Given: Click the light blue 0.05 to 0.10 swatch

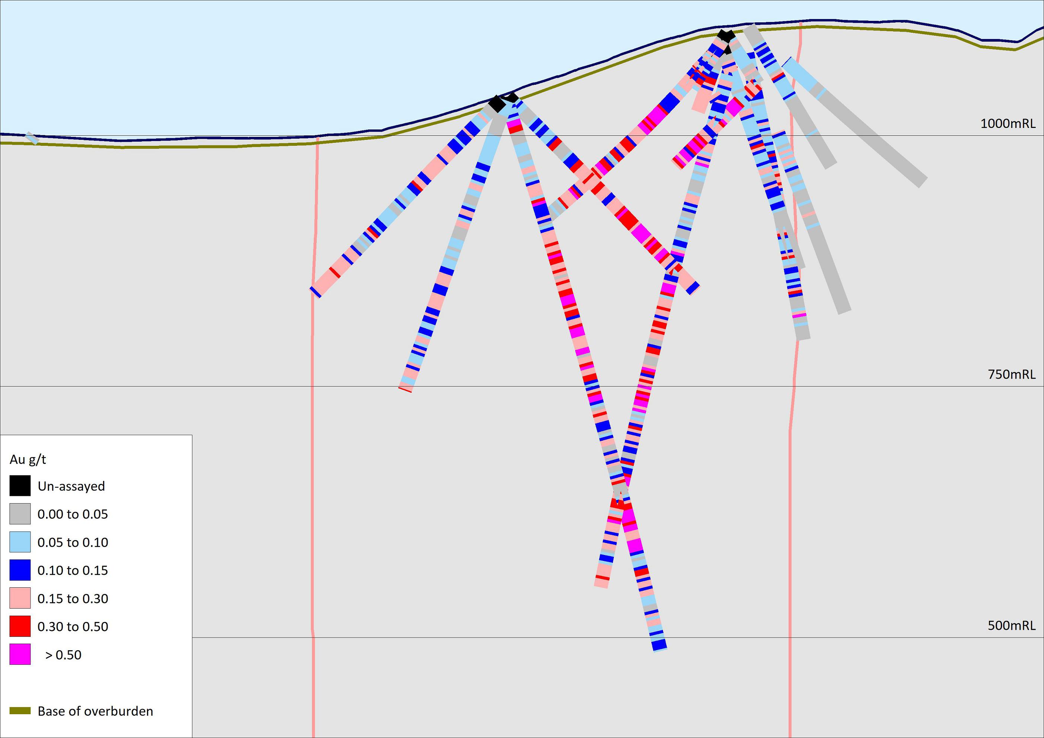Looking at the screenshot, I should 20,542.
